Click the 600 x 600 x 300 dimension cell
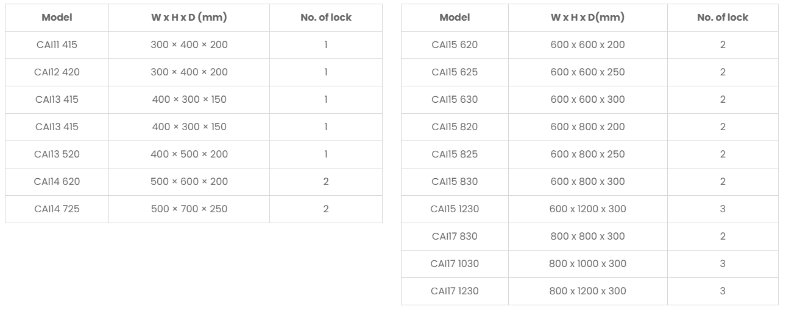Image resolution: width=786 pixels, height=312 pixels. click(587, 100)
